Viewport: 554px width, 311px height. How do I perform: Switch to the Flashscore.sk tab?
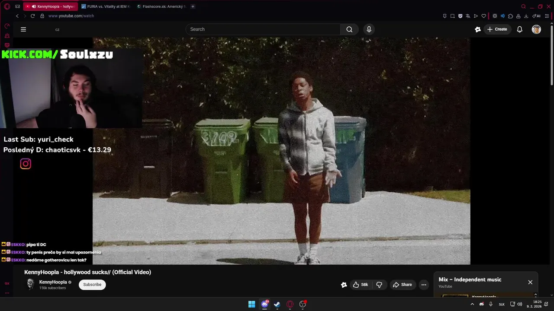tap(161, 6)
